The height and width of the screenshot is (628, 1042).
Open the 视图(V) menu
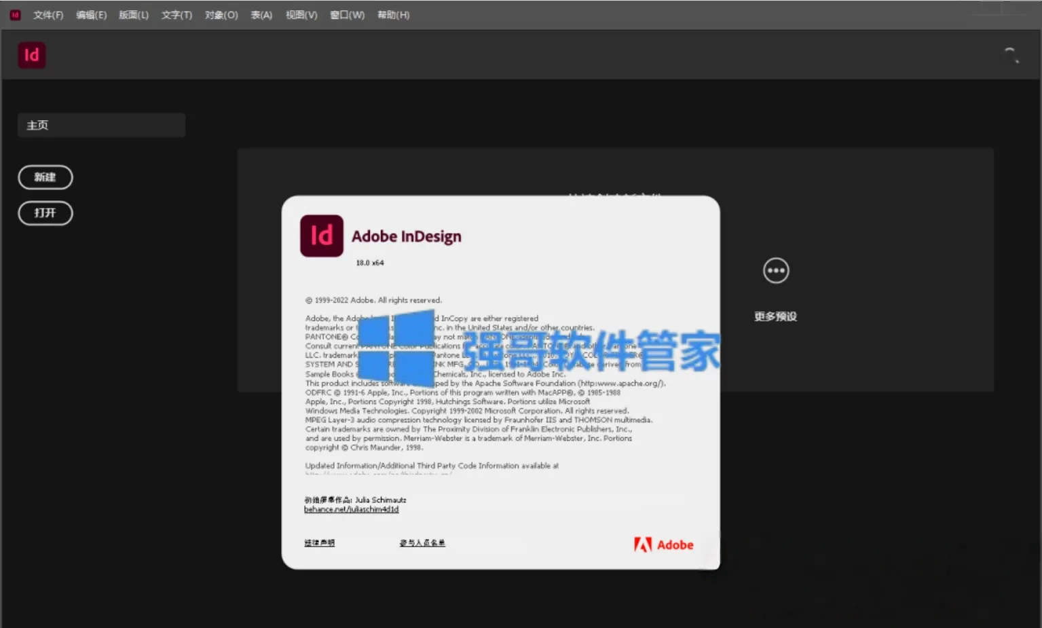click(301, 15)
